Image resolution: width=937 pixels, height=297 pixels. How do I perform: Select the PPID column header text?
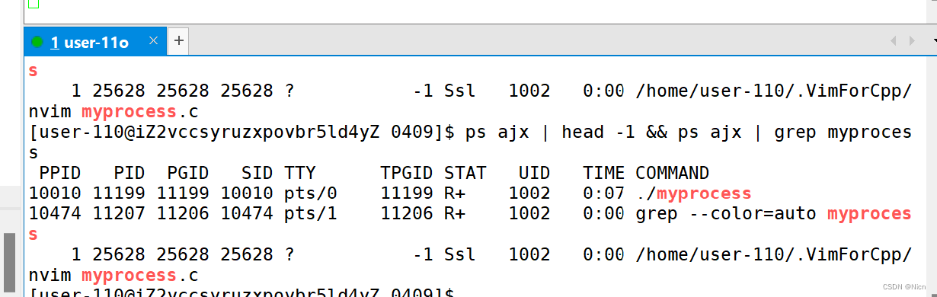point(59,173)
